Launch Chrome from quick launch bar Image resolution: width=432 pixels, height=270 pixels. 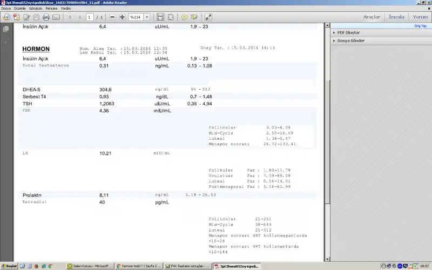click(x=50, y=266)
